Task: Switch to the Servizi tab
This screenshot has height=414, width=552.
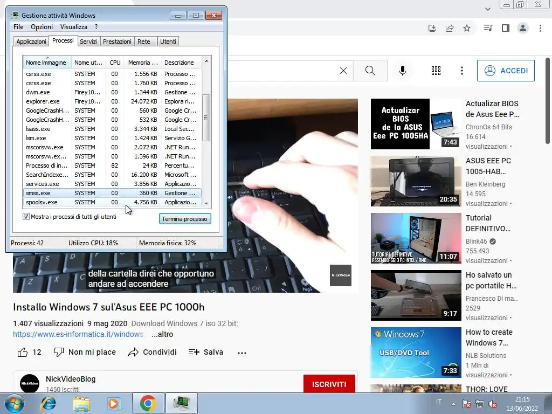Action: coord(88,42)
